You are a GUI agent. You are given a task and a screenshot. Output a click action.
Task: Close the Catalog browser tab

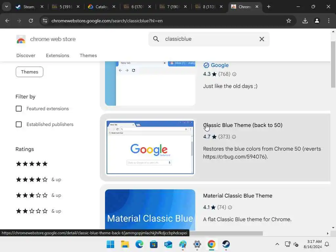(114, 7)
